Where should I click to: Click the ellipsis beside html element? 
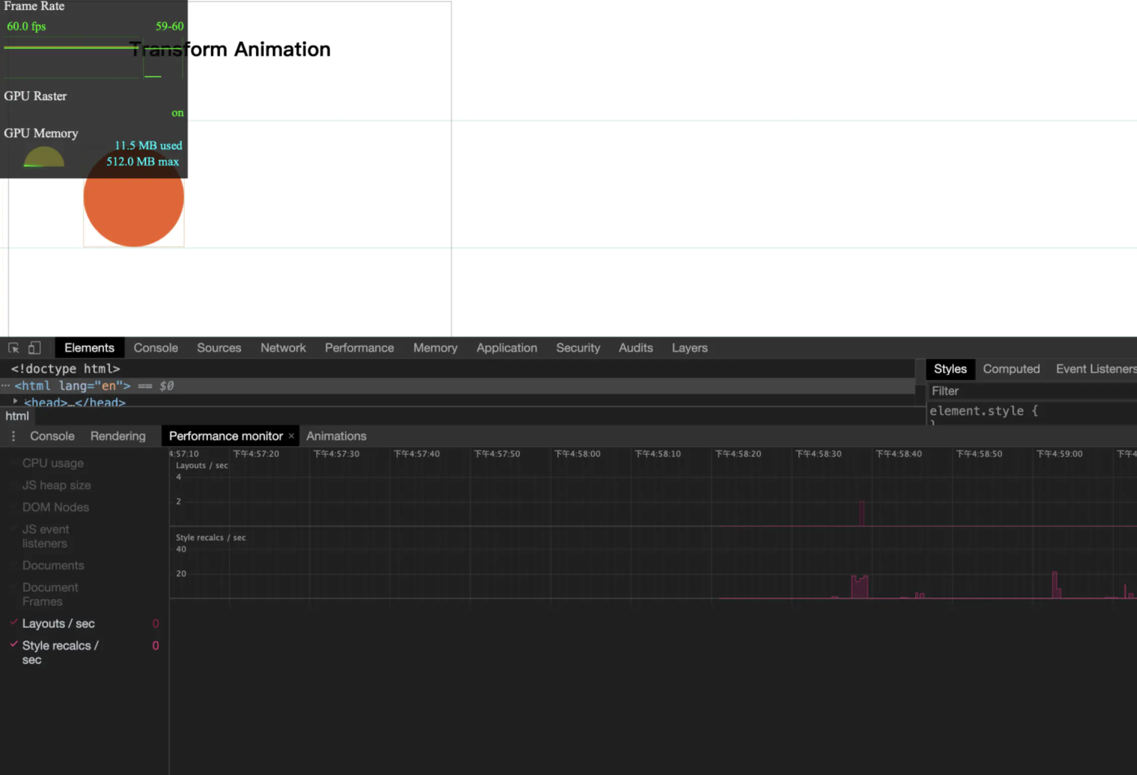pyautogui.click(x=6, y=385)
